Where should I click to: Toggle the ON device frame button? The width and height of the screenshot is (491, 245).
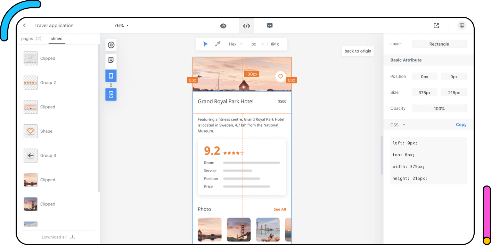[x=111, y=94]
